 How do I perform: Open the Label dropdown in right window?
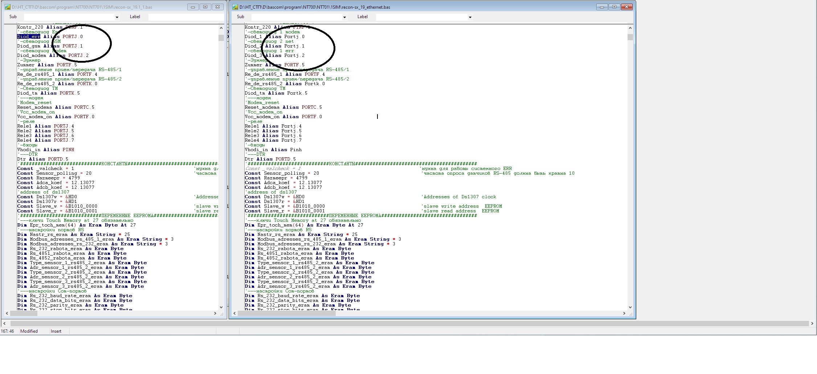470,17
